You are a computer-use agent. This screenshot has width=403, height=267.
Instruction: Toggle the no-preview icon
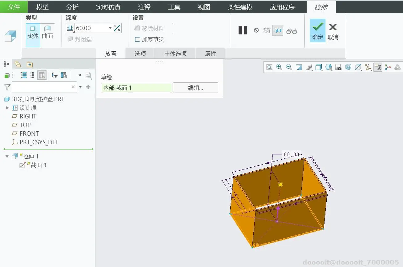(x=256, y=30)
